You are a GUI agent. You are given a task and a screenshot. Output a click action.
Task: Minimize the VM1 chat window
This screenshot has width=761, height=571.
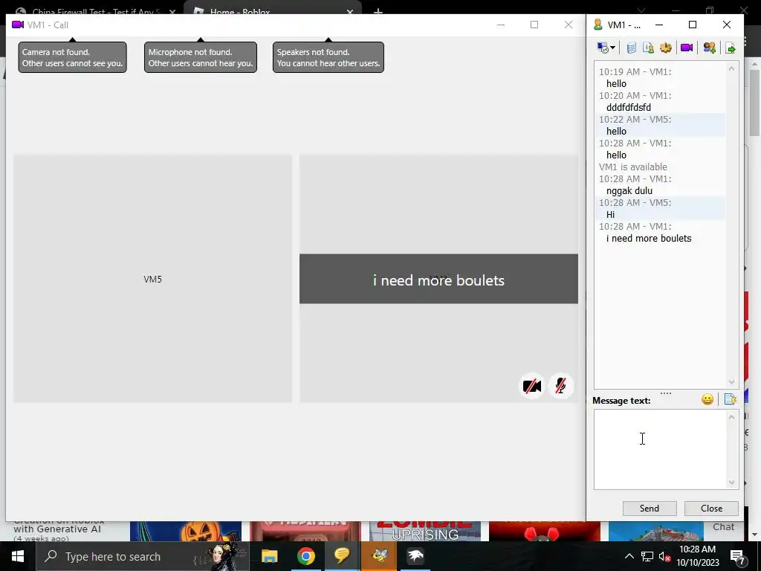(x=659, y=25)
